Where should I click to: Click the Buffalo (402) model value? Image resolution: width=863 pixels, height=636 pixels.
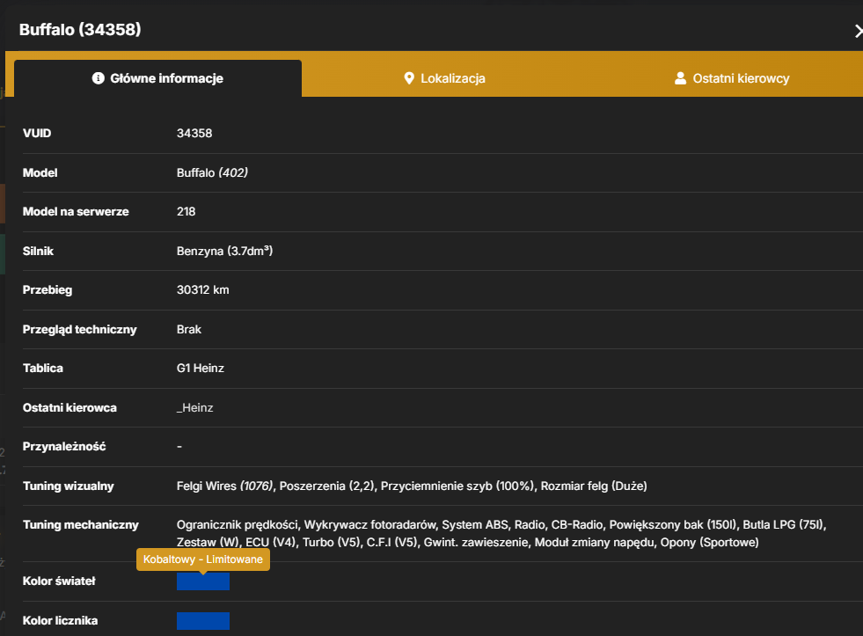pyautogui.click(x=212, y=172)
